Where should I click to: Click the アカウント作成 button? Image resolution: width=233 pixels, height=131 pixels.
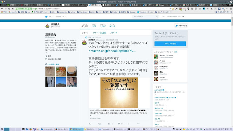(x=170, y=44)
